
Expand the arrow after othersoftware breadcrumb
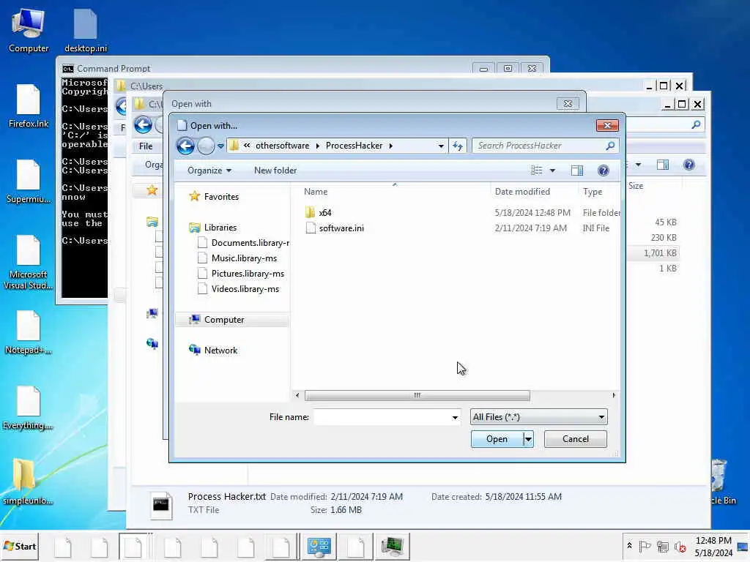click(318, 146)
